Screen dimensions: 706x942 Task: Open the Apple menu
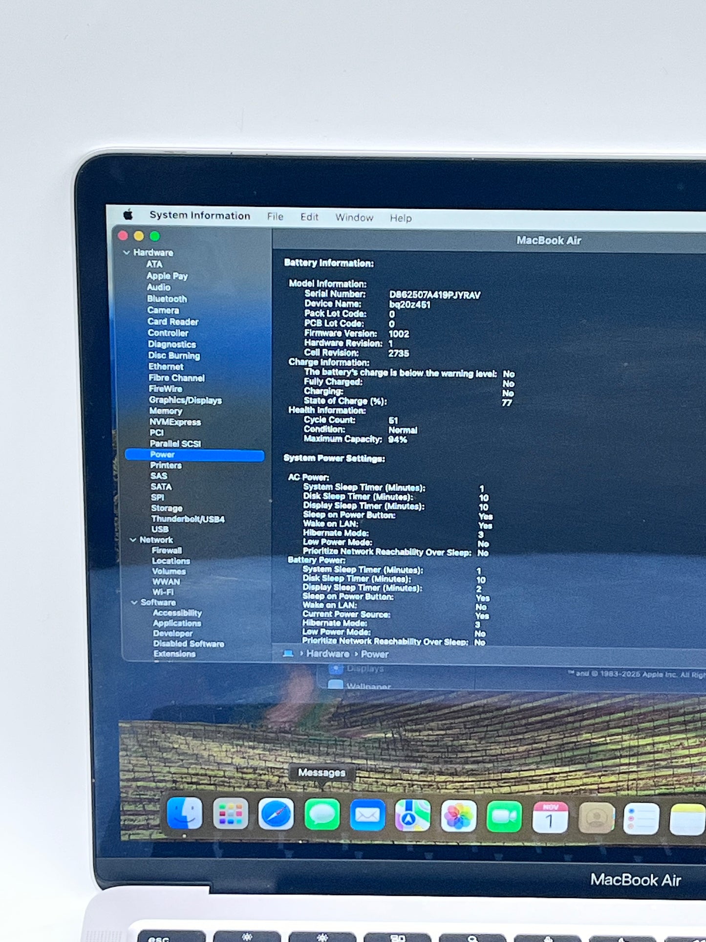point(128,214)
